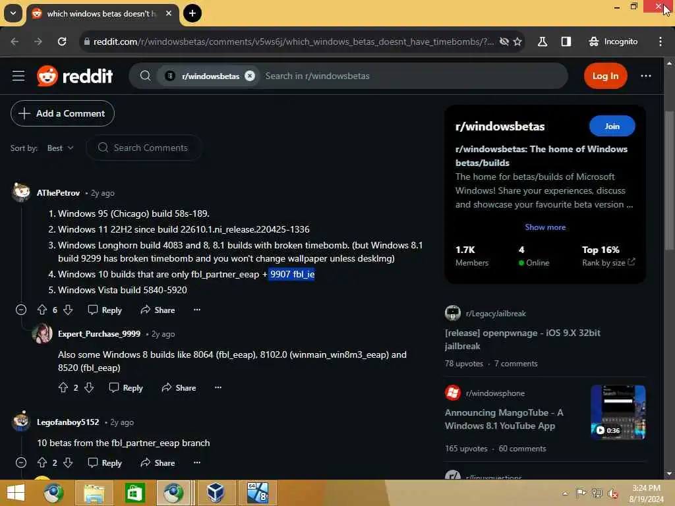Open Windows Store from taskbar
The height and width of the screenshot is (506, 675).
pyautogui.click(x=134, y=493)
